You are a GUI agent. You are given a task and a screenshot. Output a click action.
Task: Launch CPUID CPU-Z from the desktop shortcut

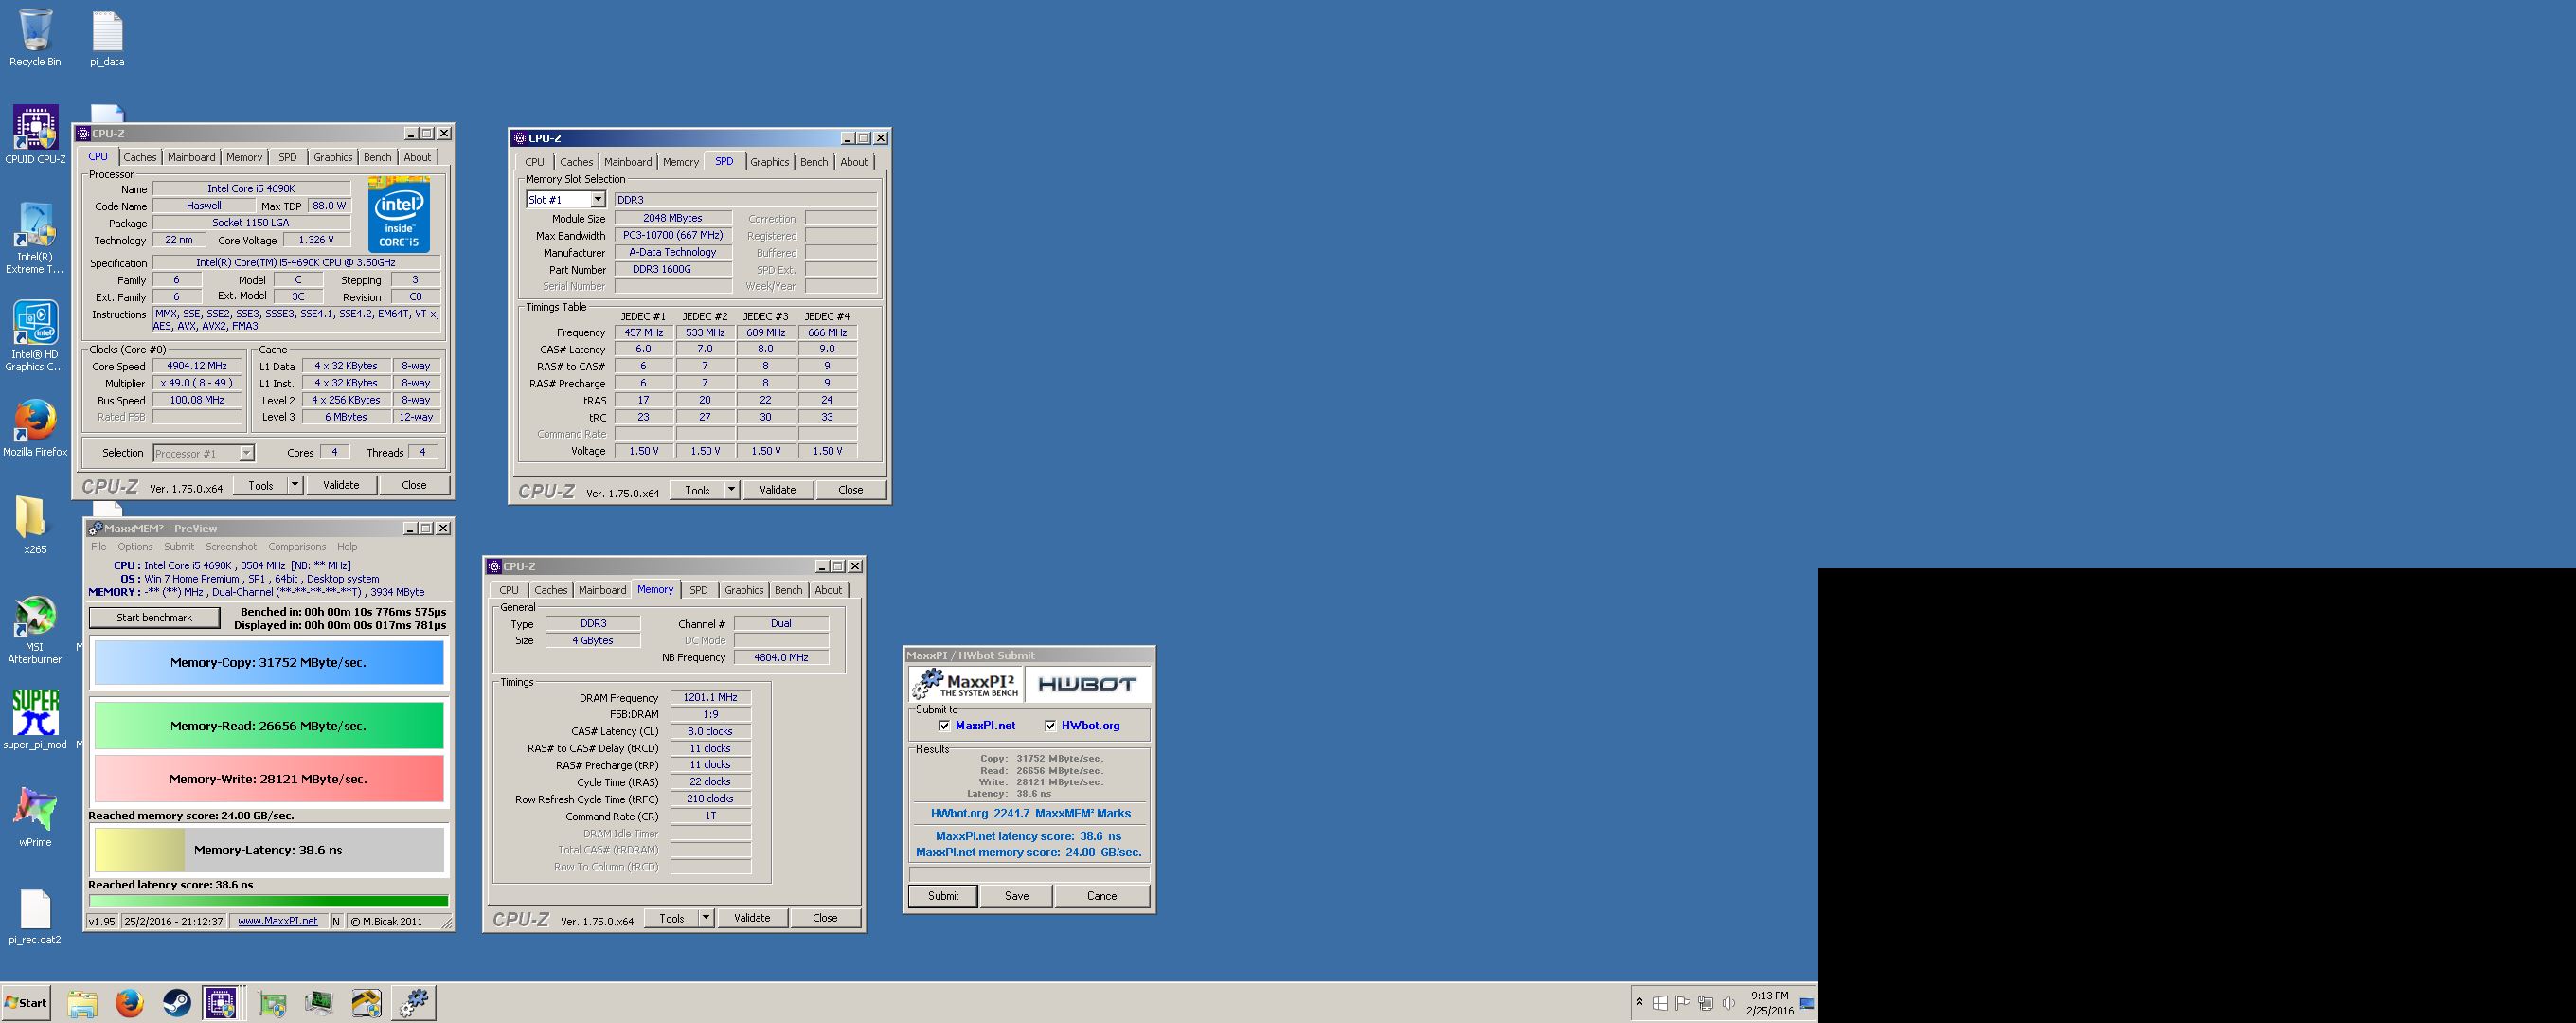point(35,135)
